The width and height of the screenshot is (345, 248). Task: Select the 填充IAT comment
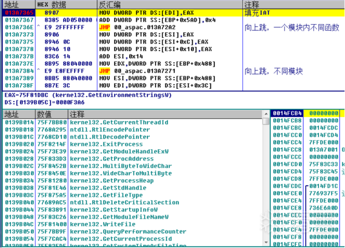coord(257,13)
